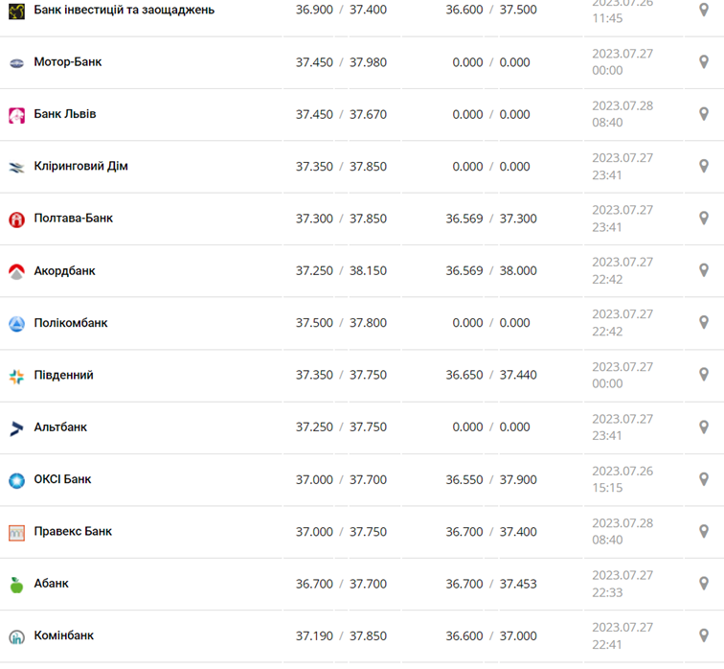
Task: Open the Полікомбанк bank page
Action: click(x=71, y=323)
